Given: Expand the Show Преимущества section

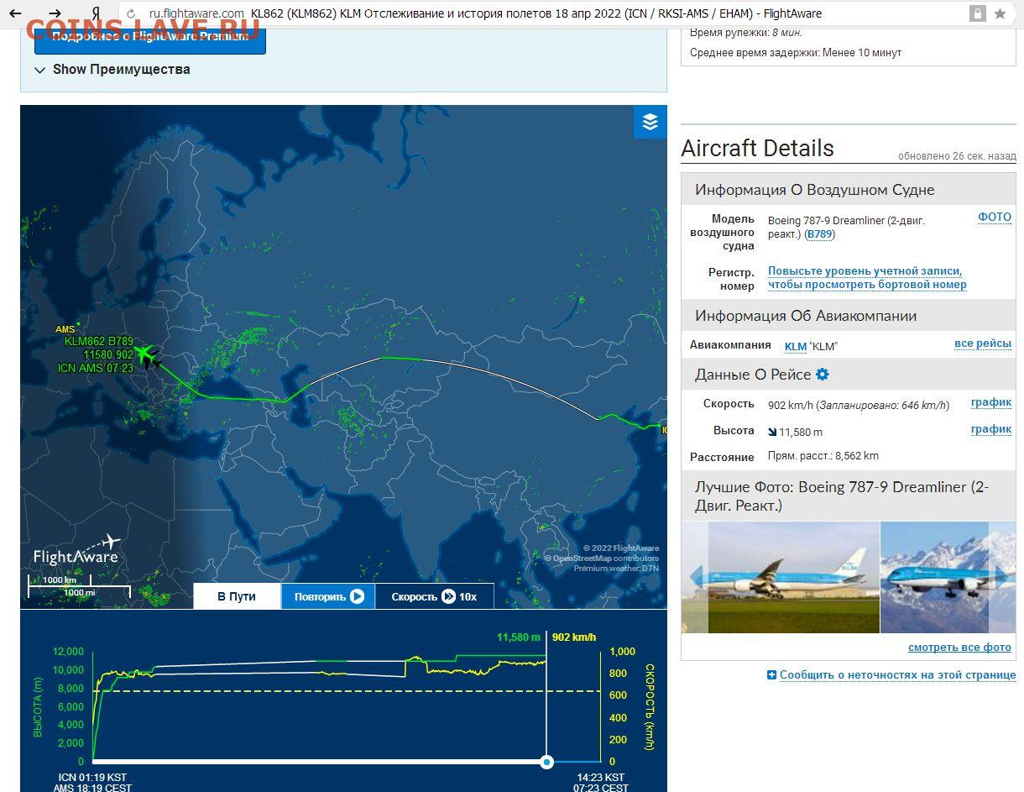Looking at the screenshot, I should click(x=112, y=70).
